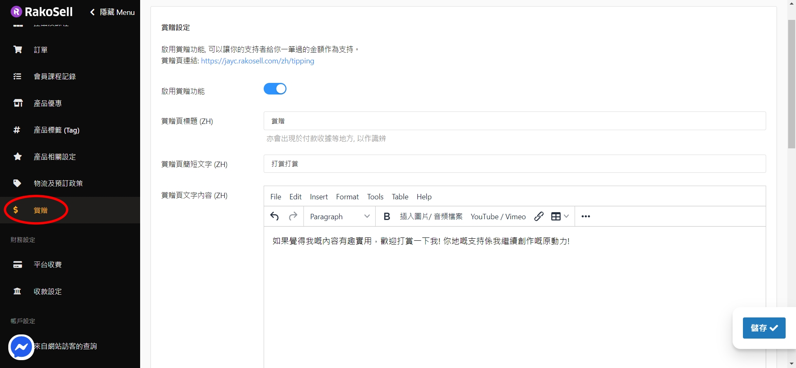Click the 賞贈頁標題 (ZH) input field
The image size is (796, 368).
514,121
